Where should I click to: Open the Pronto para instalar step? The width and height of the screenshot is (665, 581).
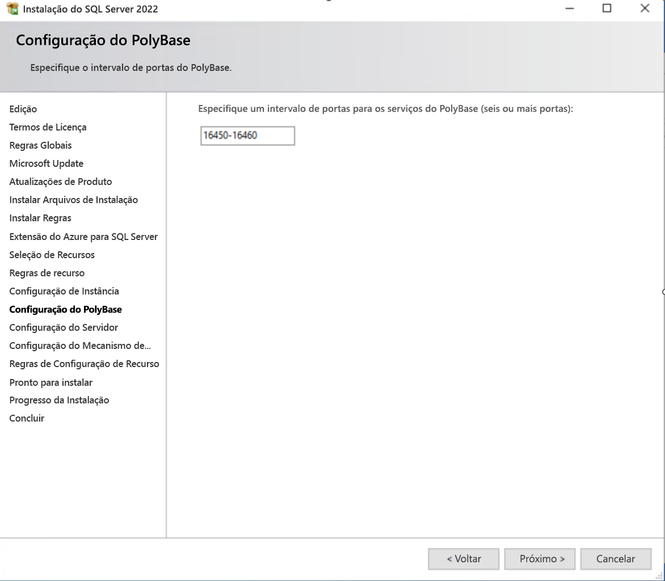(50, 382)
